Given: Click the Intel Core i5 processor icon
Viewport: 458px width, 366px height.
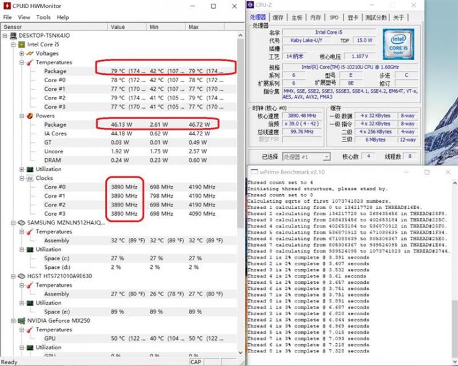Looking at the screenshot, I should point(21,45).
